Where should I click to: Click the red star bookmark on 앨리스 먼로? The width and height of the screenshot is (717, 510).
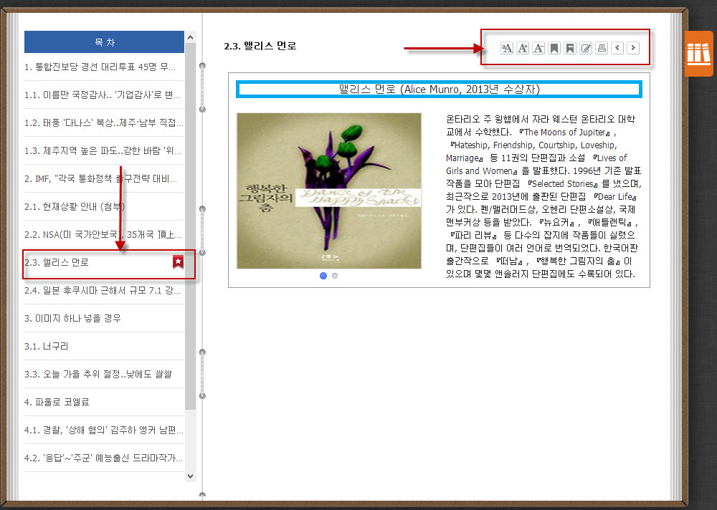tap(178, 262)
